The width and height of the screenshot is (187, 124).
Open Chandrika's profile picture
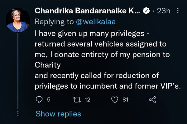pos(18,20)
